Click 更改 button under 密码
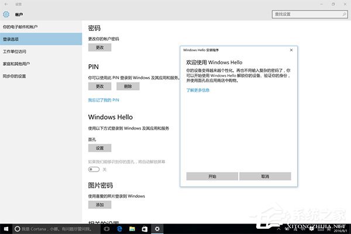Screen dimensions: 351x234 99,47
